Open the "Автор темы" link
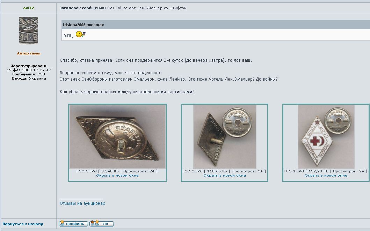This screenshot has height=231, width=370. (x=29, y=53)
